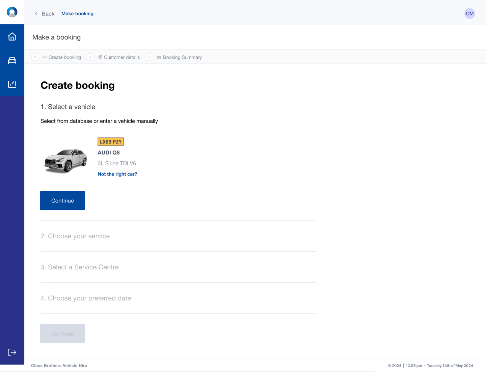Click the 'Not the right car?' link

[117, 174]
